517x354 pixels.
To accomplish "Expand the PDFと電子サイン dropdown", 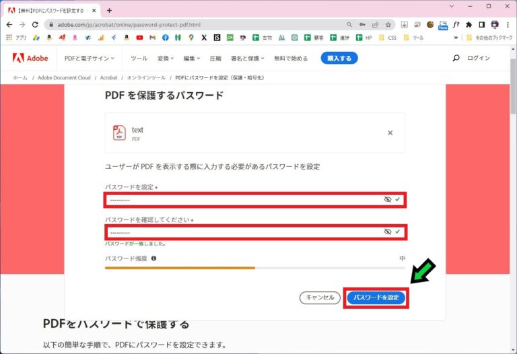I will coord(89,59).
